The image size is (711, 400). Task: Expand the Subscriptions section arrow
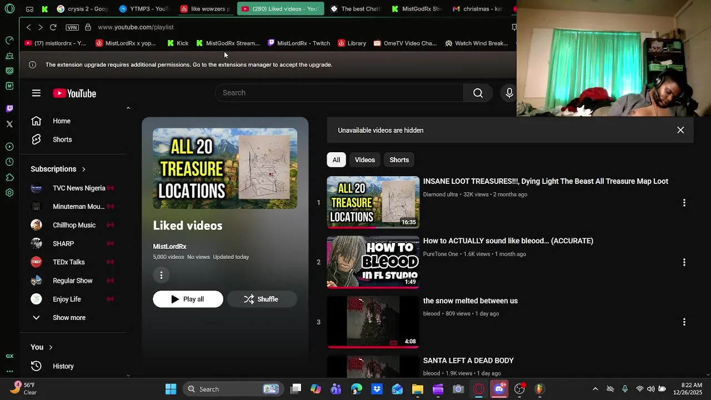click(84, 169)
